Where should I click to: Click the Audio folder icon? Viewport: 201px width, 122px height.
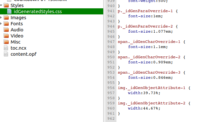point(6,30)
